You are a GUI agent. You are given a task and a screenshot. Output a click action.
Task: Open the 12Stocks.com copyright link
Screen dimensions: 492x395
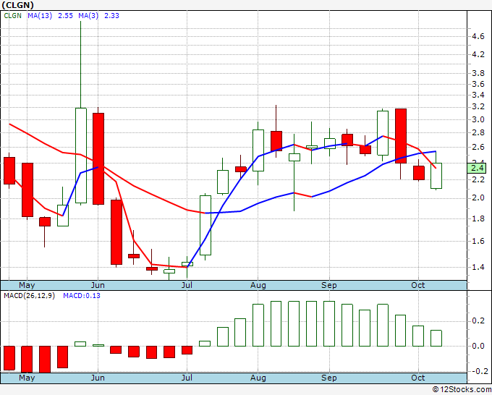point(462,389)
